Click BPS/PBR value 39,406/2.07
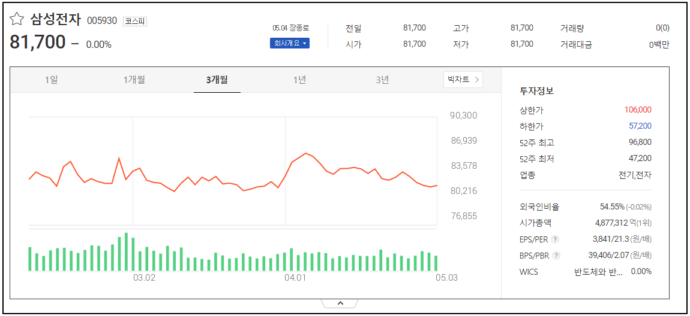This screenshot has width=690, height=316. coord(608,255)
